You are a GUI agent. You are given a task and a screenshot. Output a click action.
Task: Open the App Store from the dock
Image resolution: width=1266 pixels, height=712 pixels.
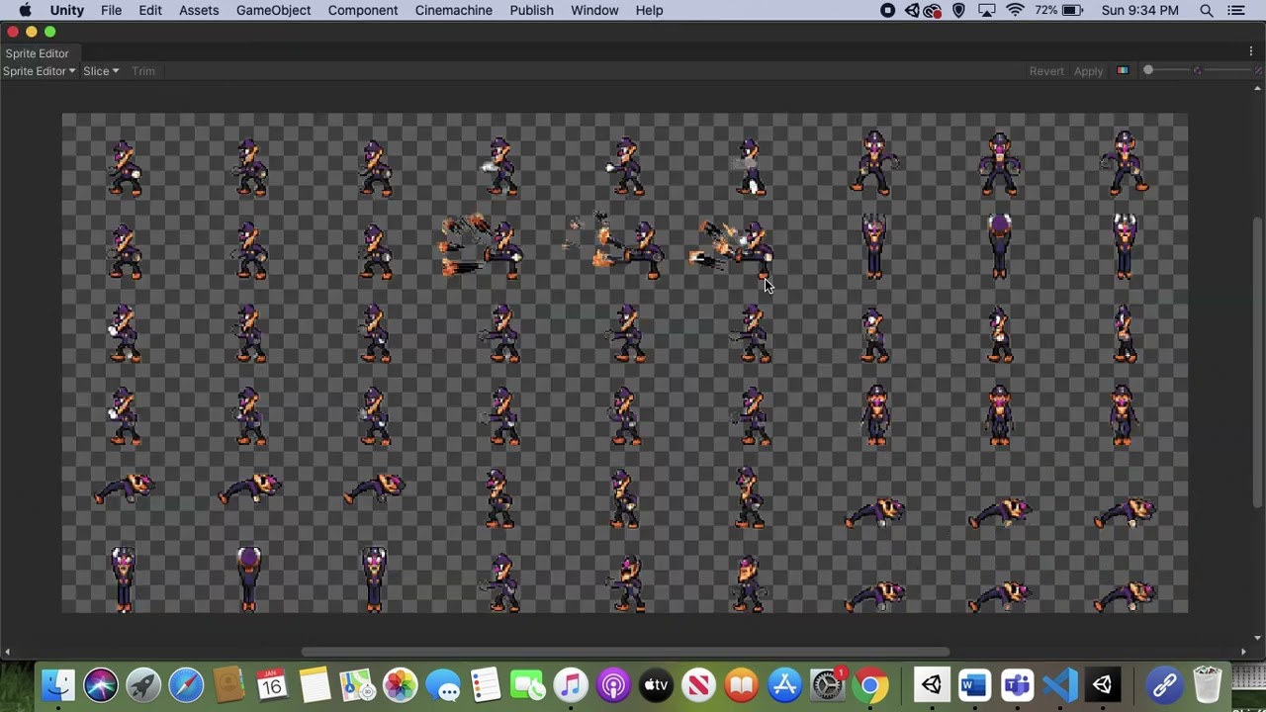pyautogui.click(x=784, y=684)
